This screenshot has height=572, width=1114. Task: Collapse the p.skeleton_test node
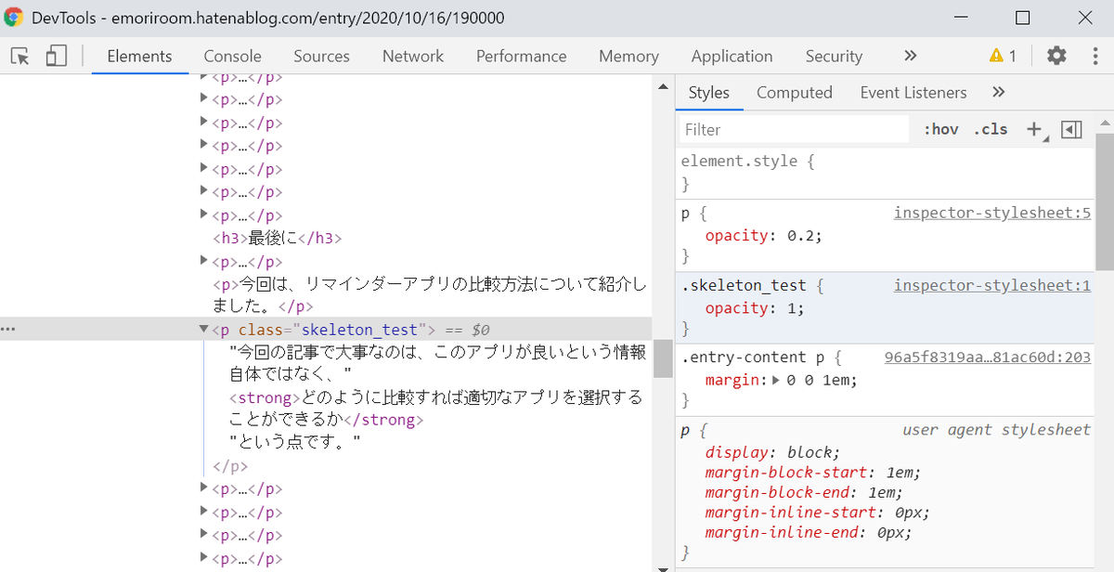[204, 329]
